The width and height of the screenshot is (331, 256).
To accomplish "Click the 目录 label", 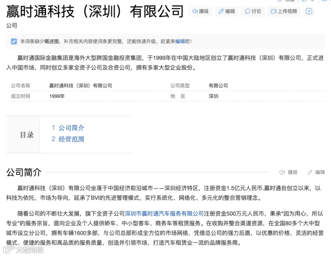I will pyautogui.click(x=27, y=135).
